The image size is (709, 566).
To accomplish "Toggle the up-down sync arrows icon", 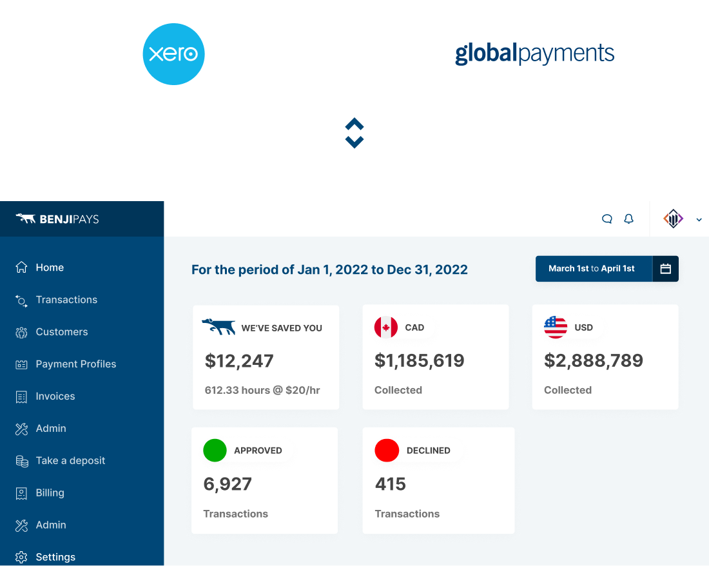I will point(354,133).
